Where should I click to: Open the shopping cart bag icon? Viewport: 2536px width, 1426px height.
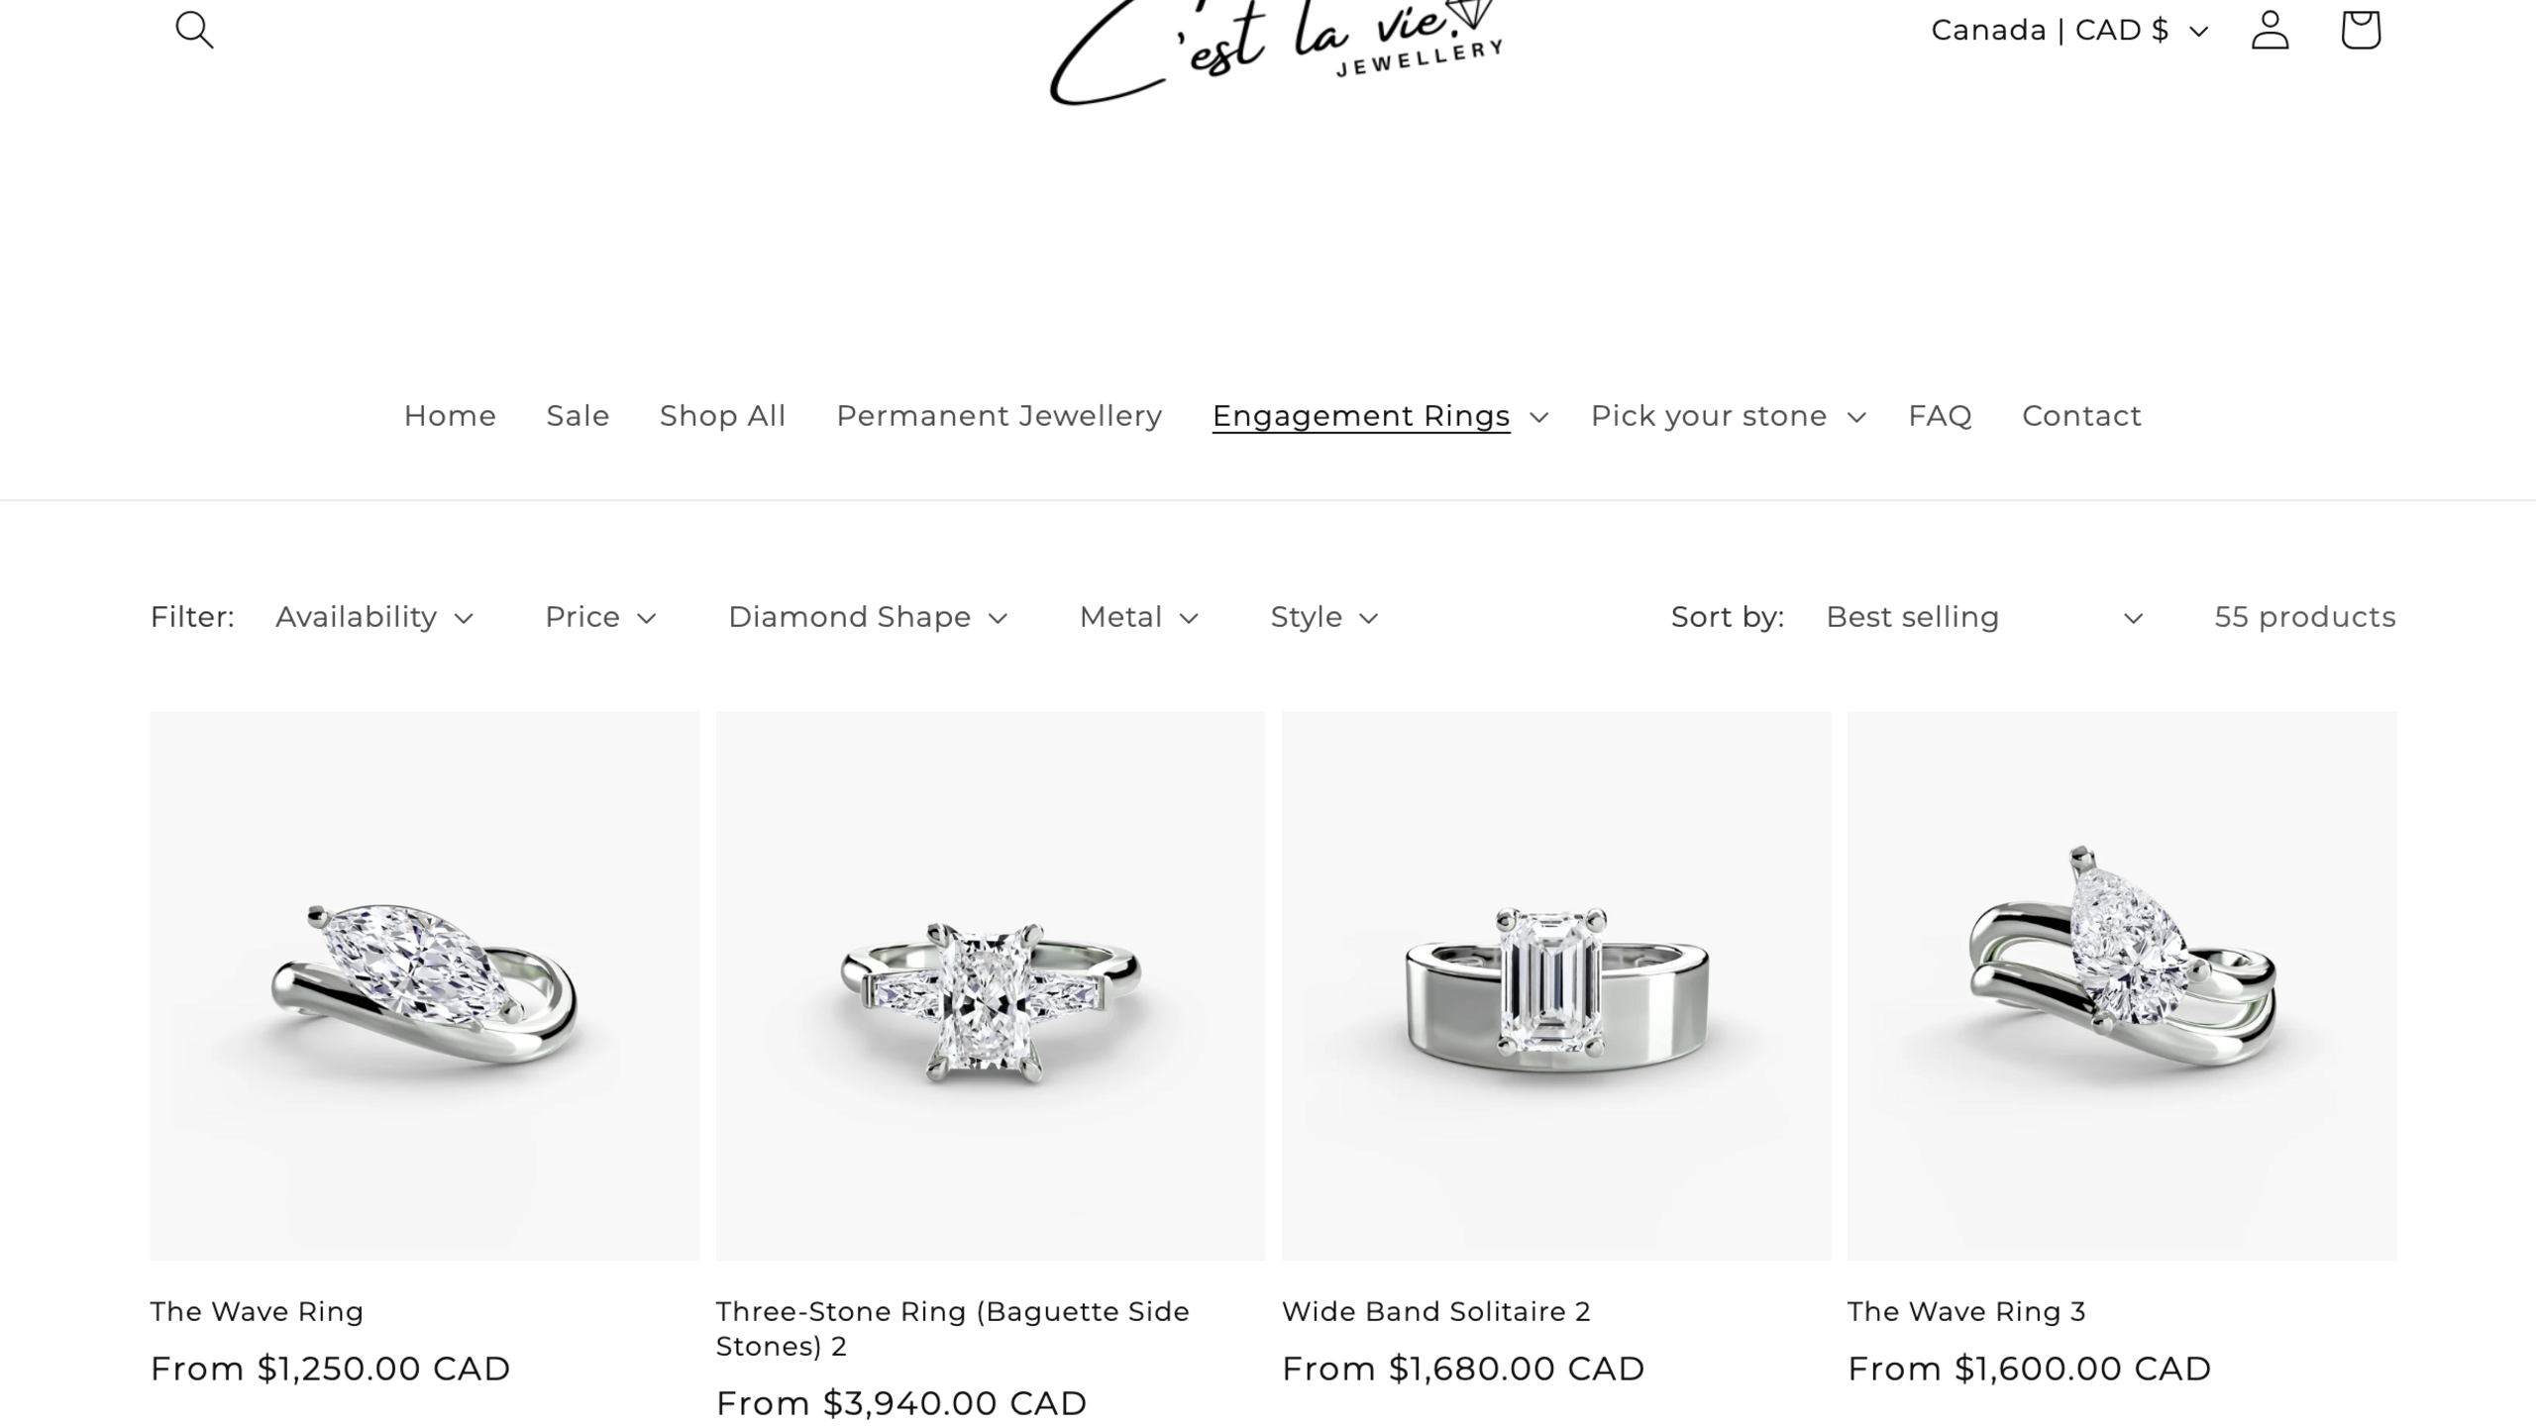(2360, 30)
